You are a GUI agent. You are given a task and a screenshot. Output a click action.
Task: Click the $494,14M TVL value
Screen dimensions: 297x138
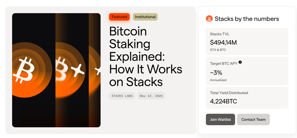(x=223, y=43)
